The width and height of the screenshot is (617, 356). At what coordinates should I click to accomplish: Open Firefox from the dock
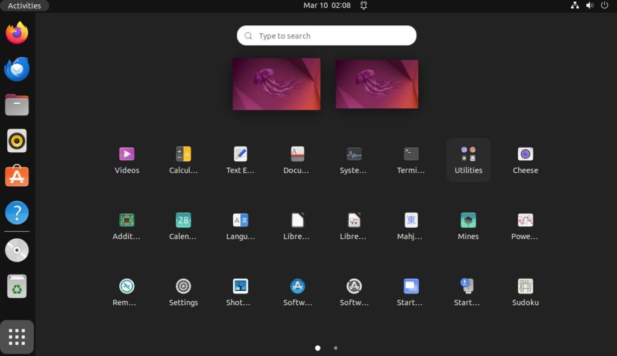tap(16, 34)
